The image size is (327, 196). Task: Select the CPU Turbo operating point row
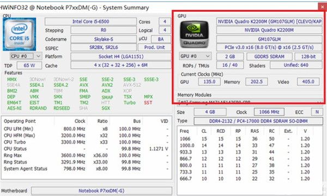pos(86,142)
